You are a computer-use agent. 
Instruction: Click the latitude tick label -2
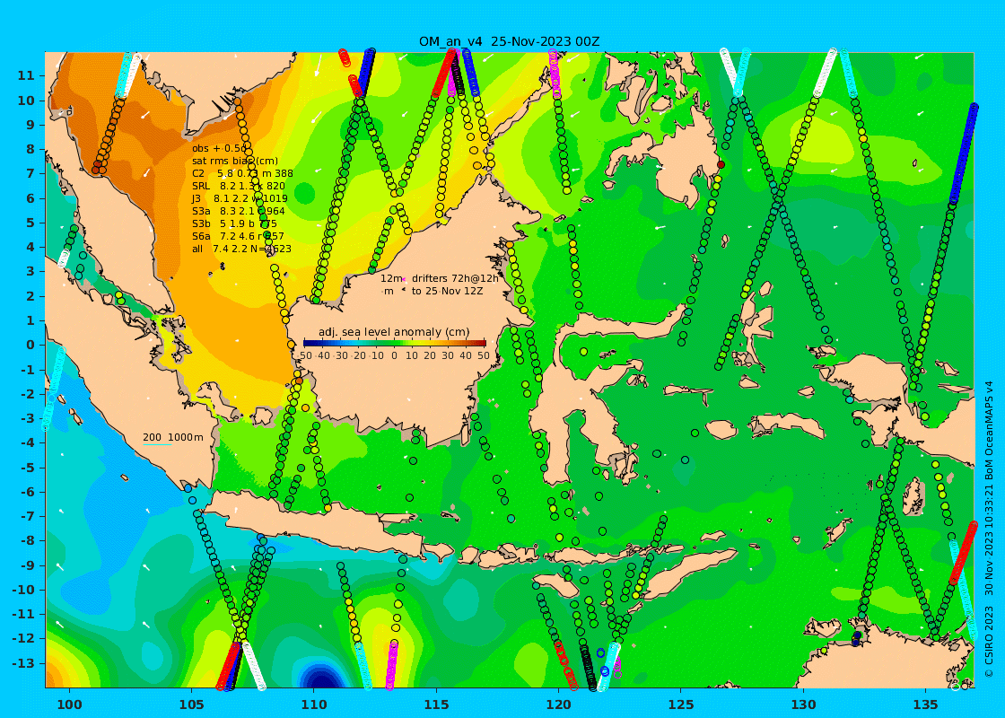tap(28, 394)
